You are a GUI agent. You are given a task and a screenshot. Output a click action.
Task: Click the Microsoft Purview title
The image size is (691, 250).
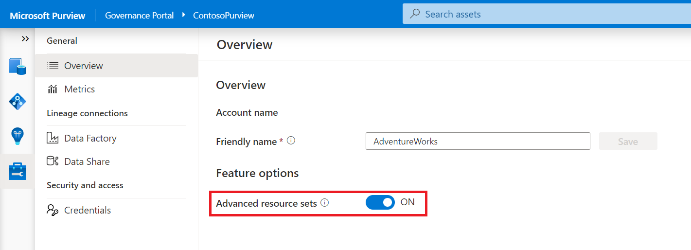point(48,16)
